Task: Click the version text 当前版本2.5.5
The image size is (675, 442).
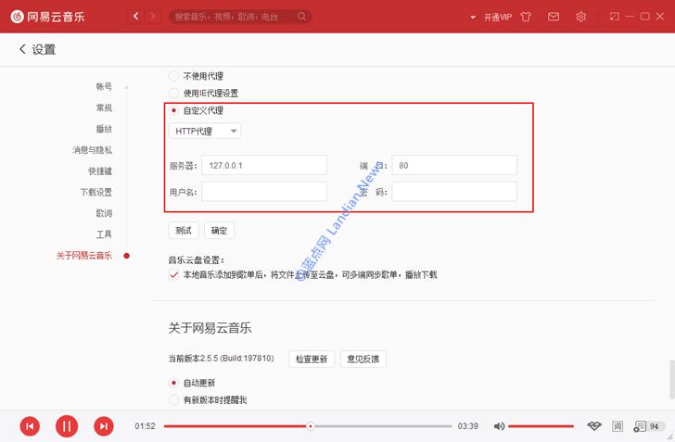Action: (221, 358)
